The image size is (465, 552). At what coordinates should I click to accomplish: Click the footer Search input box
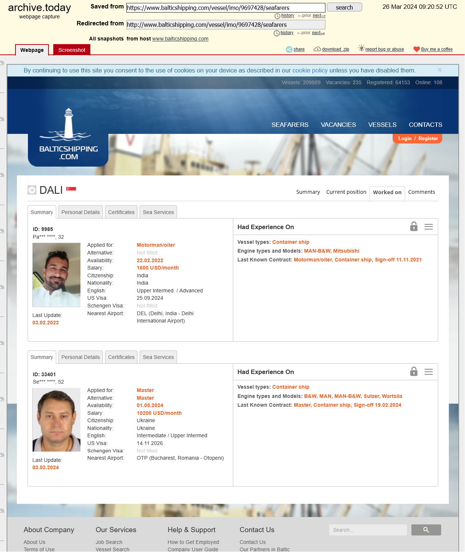[368, 530]
